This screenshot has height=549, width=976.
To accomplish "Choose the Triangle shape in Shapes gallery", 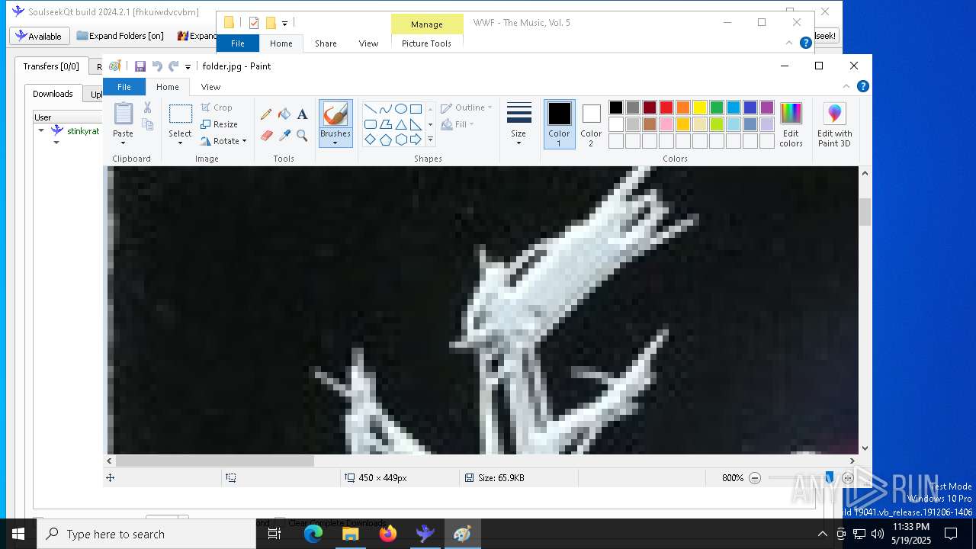I will [x=400, y=124].
